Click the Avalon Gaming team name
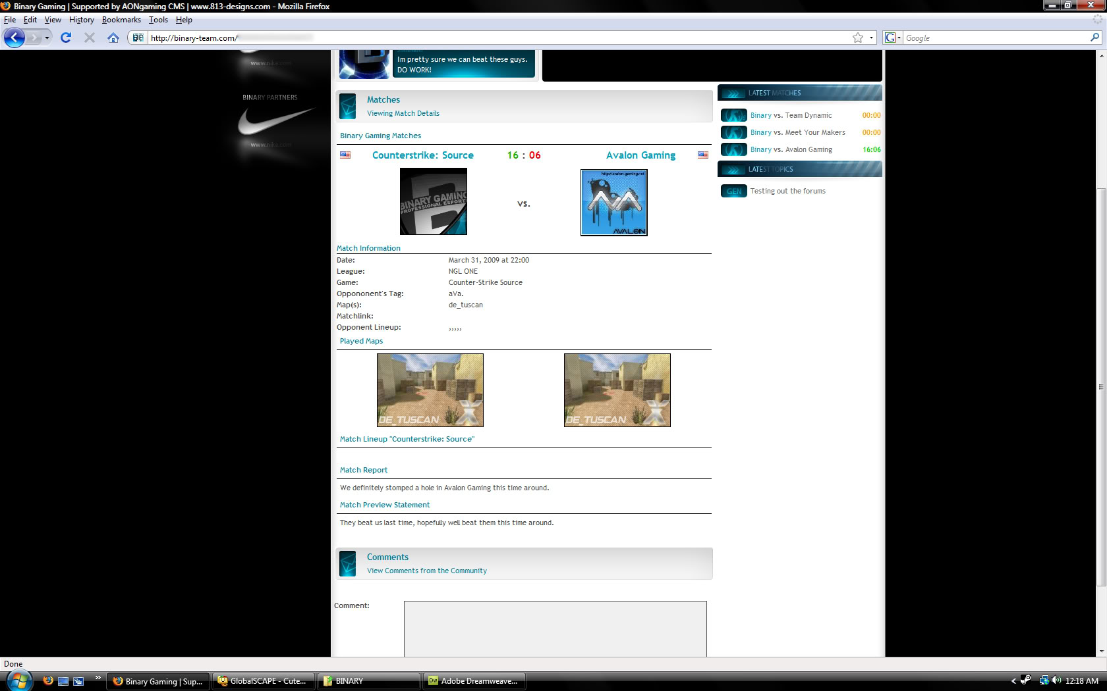This screenshot has width=1107, height=691. point(640,155)
